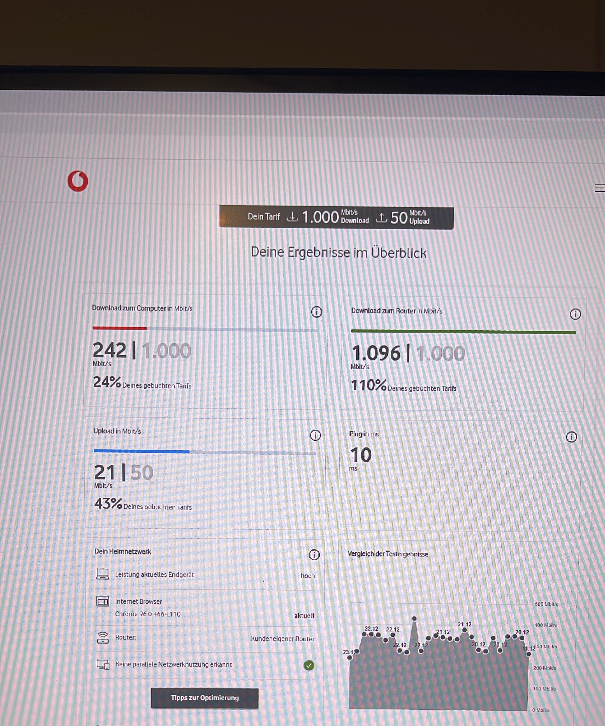Click the highest peak point in chart
This screenshot has width=605, height=726.
point(414,619)
